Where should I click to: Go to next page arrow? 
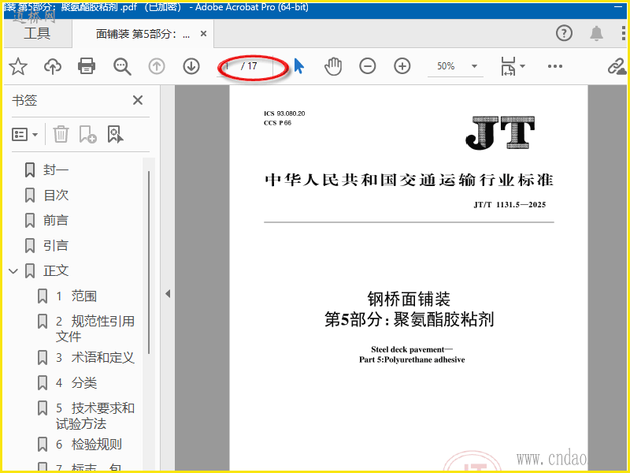(x=191, y=66)
